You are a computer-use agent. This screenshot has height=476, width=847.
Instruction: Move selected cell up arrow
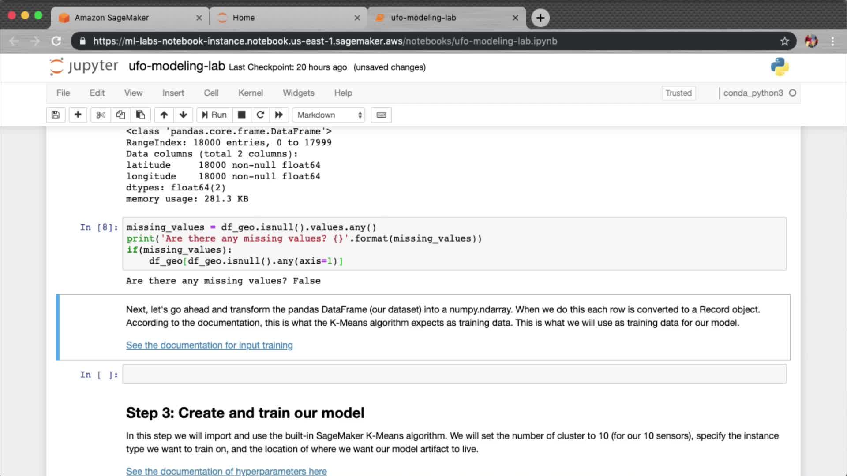coord(164,115)
